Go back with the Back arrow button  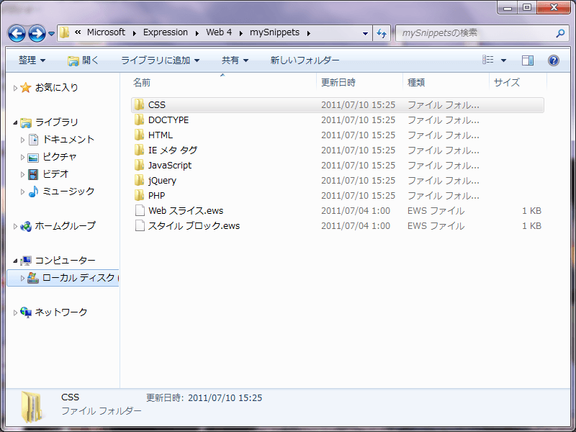pyautogui.click(x=17, y=33)
